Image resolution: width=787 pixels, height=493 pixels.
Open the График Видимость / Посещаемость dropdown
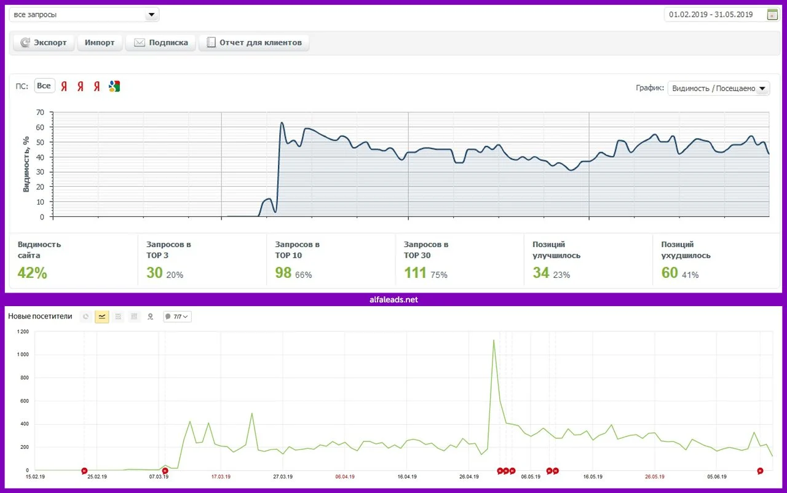pyautogui.click(x=719, y=89)
